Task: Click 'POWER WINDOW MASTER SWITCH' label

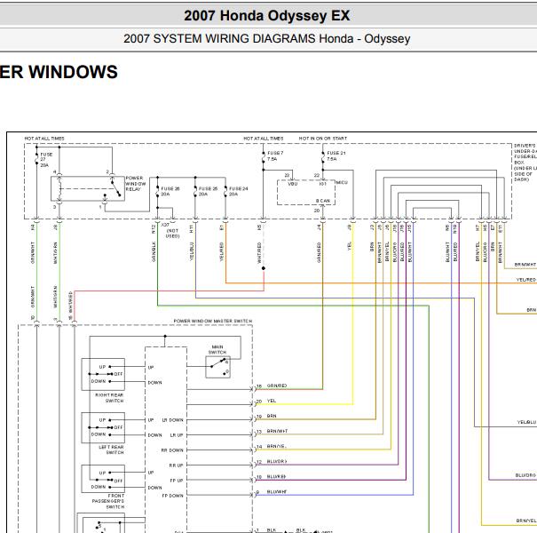Action: 213,322
